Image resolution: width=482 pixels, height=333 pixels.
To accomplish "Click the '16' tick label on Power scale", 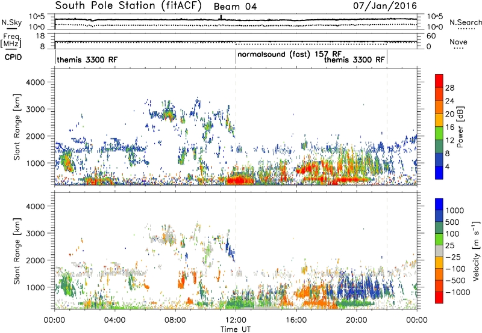I will pyautogui.click(x=449, y=127).
